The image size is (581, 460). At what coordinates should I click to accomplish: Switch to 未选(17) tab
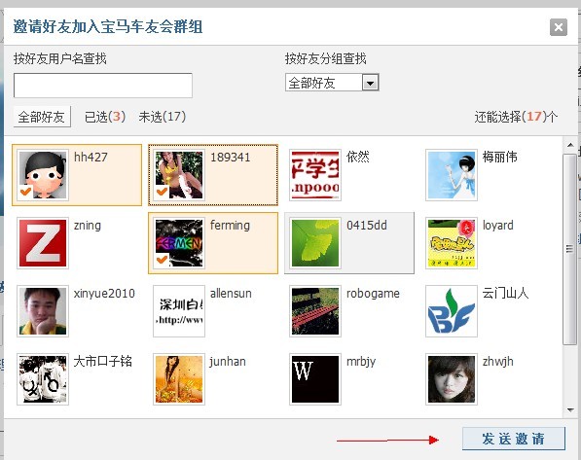[162, 117]
